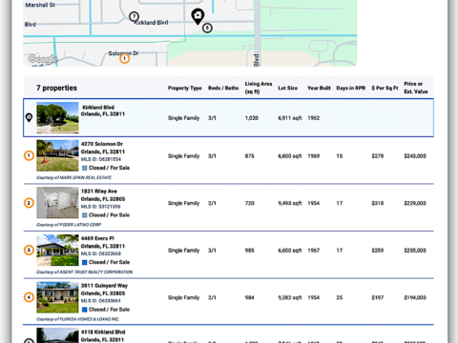458x343 pixels.
Task: Open the 4270 Solomon Dr property photo
Action: (57, 155)
